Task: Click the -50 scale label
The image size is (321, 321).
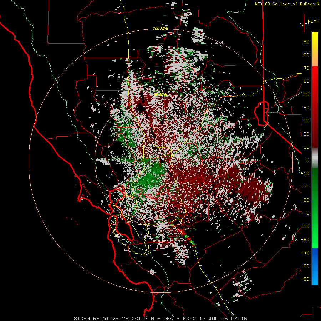Action: pos(305,226)
